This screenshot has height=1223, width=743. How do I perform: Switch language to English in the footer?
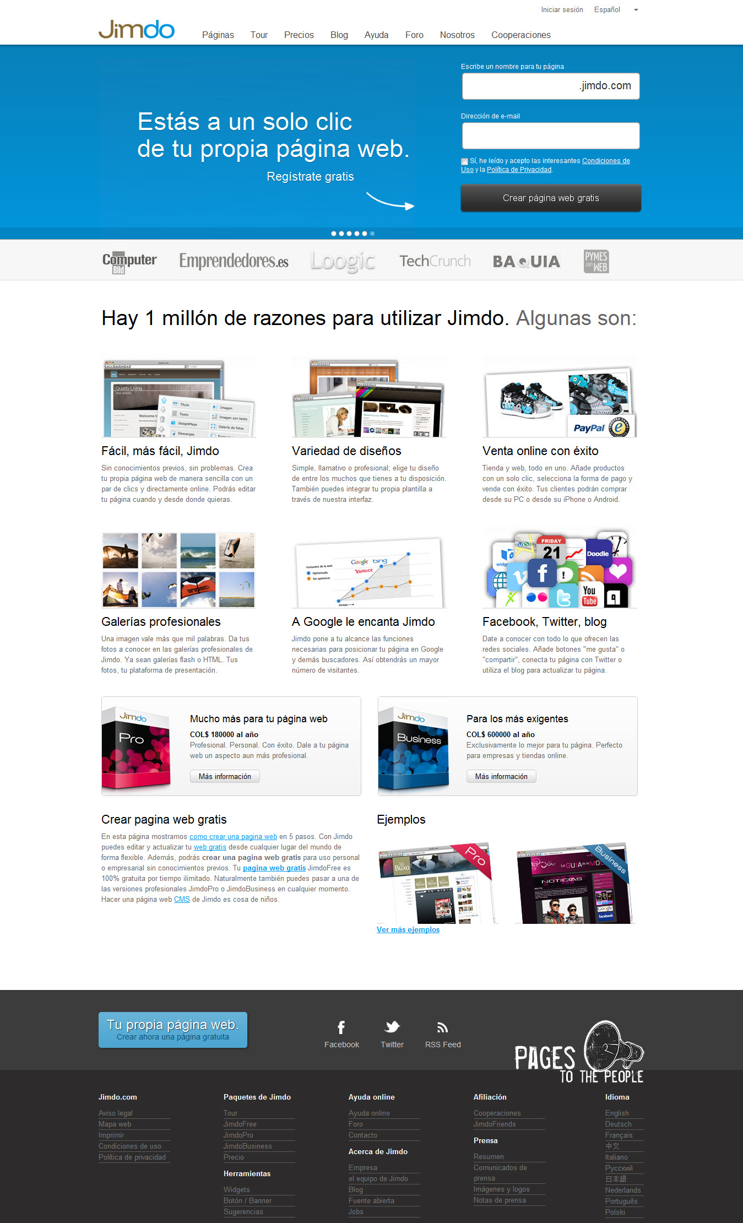point(617,1113)
